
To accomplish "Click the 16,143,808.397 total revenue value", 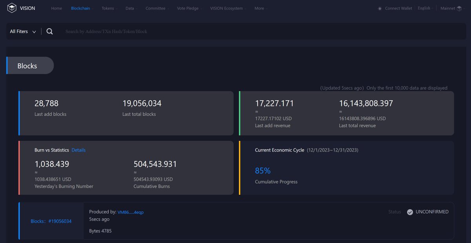I will click(x=366, y=103).
